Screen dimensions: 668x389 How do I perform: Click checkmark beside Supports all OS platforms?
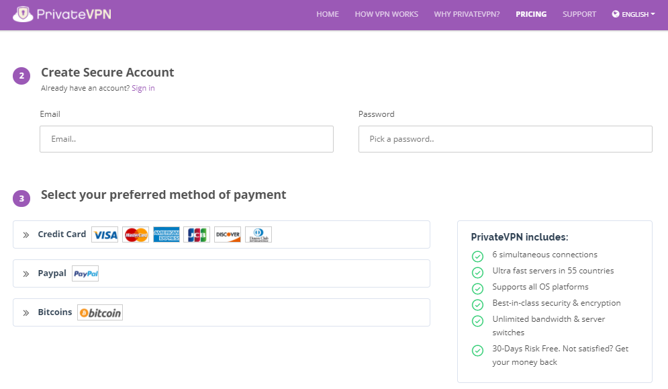pos(477,289)
